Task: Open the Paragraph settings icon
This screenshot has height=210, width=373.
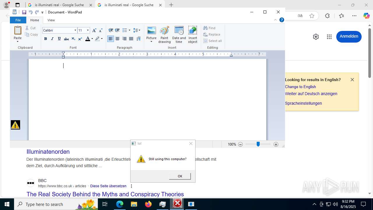Action: pos(138,39)
